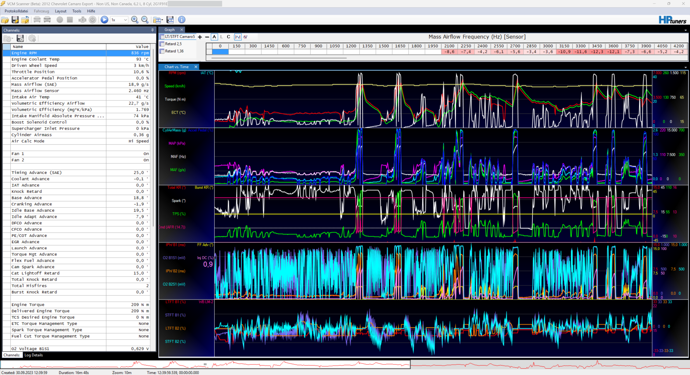This screenshot has height=375, width=690.
Task: Open the layout folder dropdown in main toolbar
Action: 158,20
